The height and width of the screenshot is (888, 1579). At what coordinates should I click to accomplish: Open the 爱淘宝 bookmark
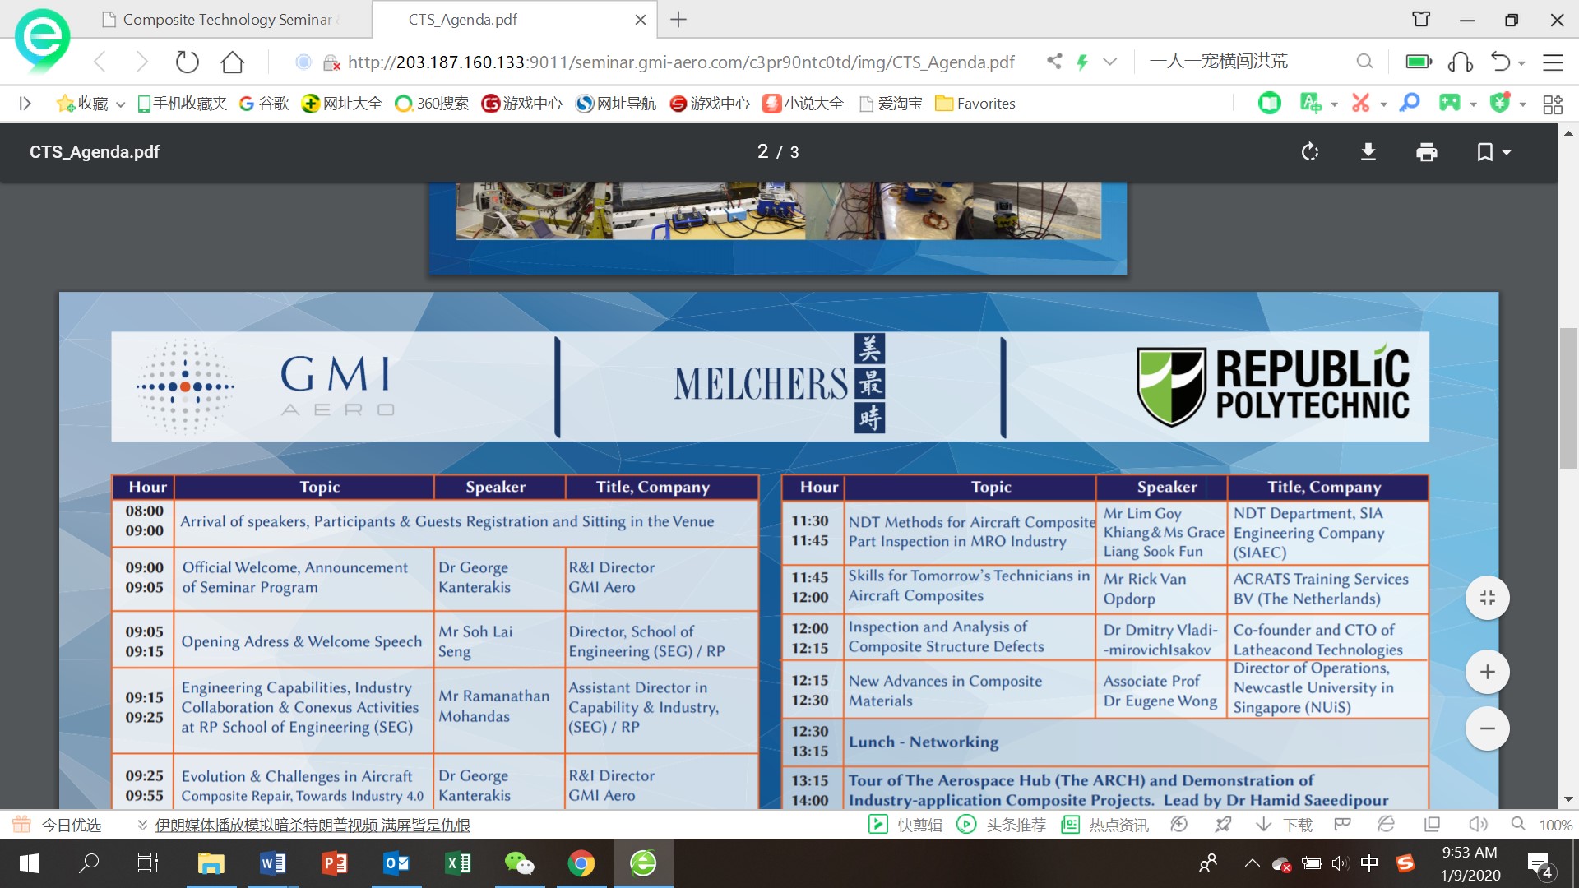pyautogui.click(x=891, y=104)
